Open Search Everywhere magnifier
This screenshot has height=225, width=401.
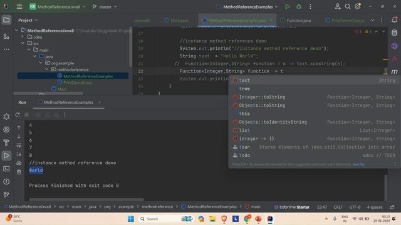[x=348, y=7]
